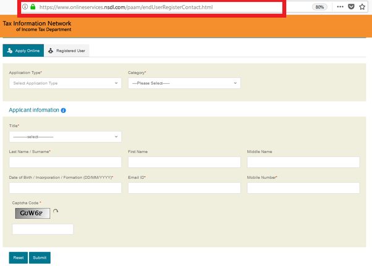372x266 pixels.
Task: Open the Category dropdown
Action: (184, 83)
